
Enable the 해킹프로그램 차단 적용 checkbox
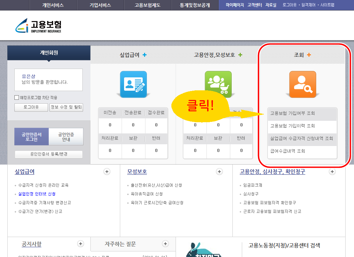coord(17,98)
